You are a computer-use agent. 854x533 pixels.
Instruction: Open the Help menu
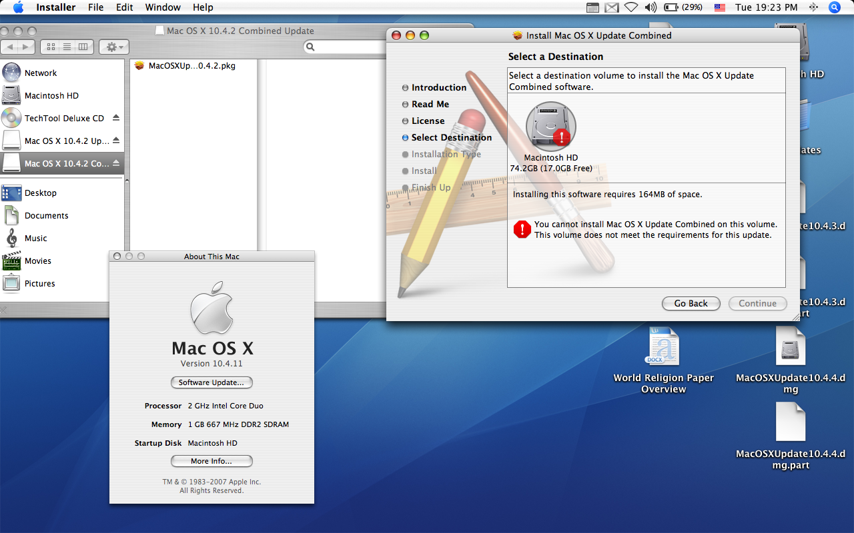click(203, 7)
